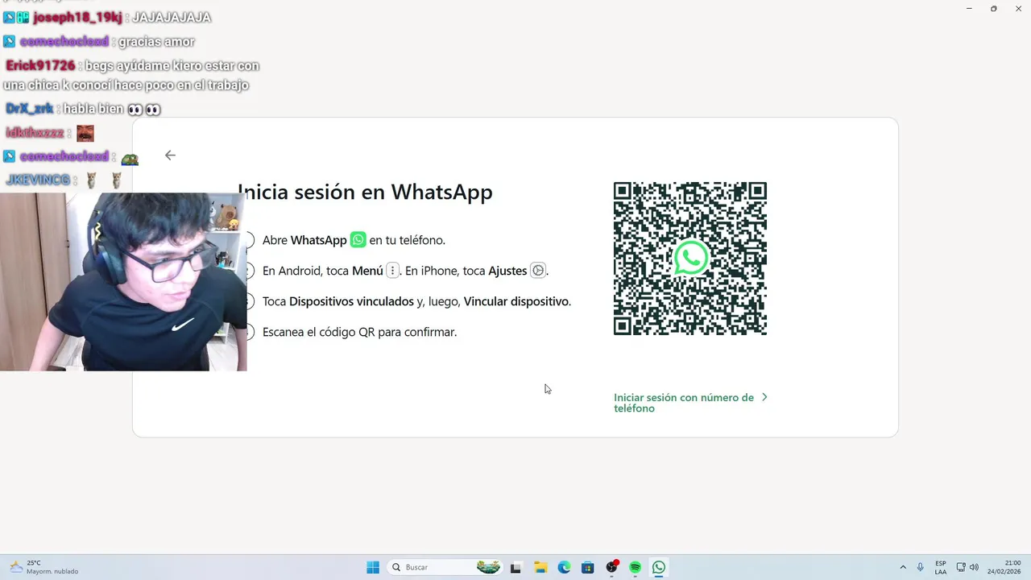The height and width of the screenshot is (580, 1031).
Task: Click the taskbar Buscar search box
Action: 445,567
